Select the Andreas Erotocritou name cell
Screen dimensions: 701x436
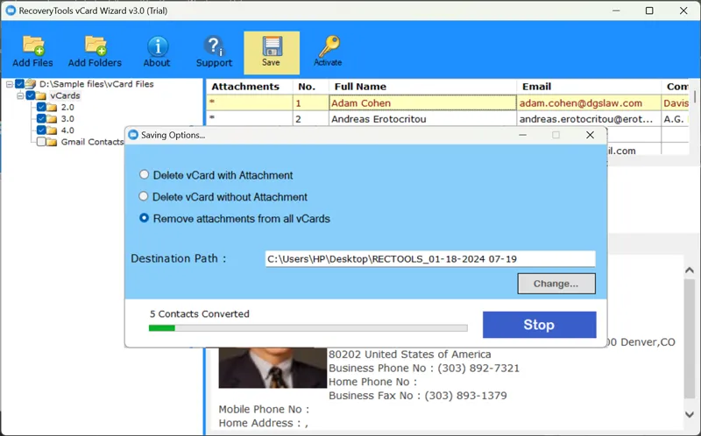tap(422, 119)
